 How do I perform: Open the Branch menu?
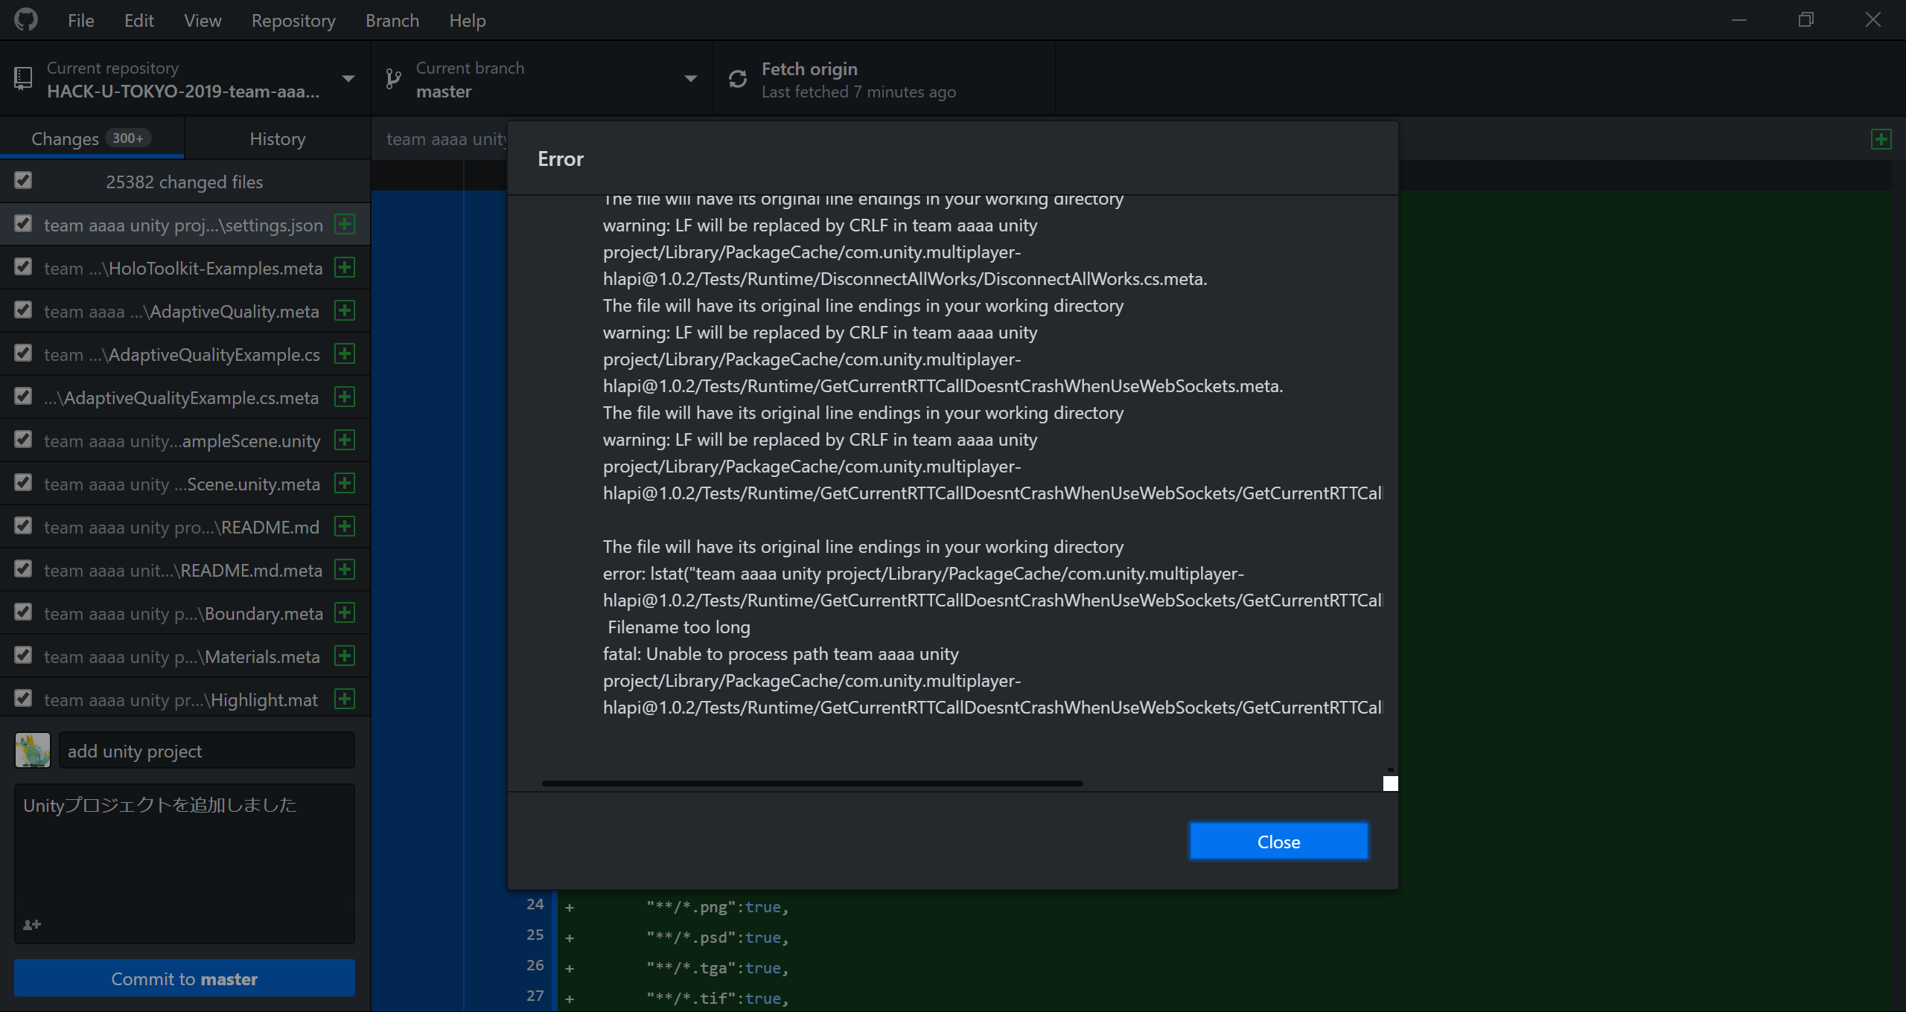coord(392,20)
